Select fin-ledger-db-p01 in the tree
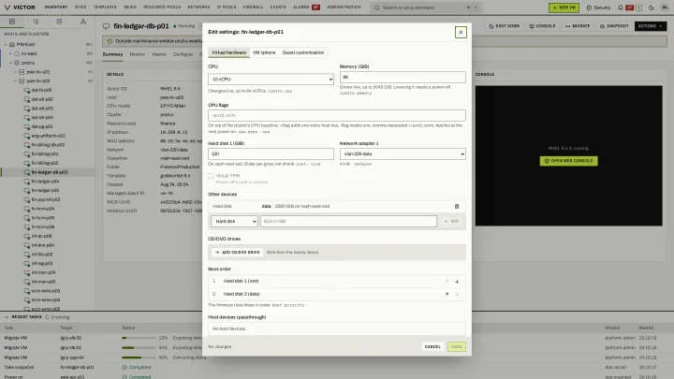The image size is (674, 379). tap(48, 172)
